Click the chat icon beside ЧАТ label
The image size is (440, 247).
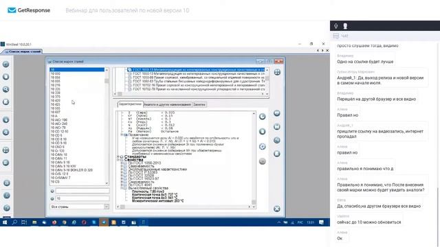335,36
